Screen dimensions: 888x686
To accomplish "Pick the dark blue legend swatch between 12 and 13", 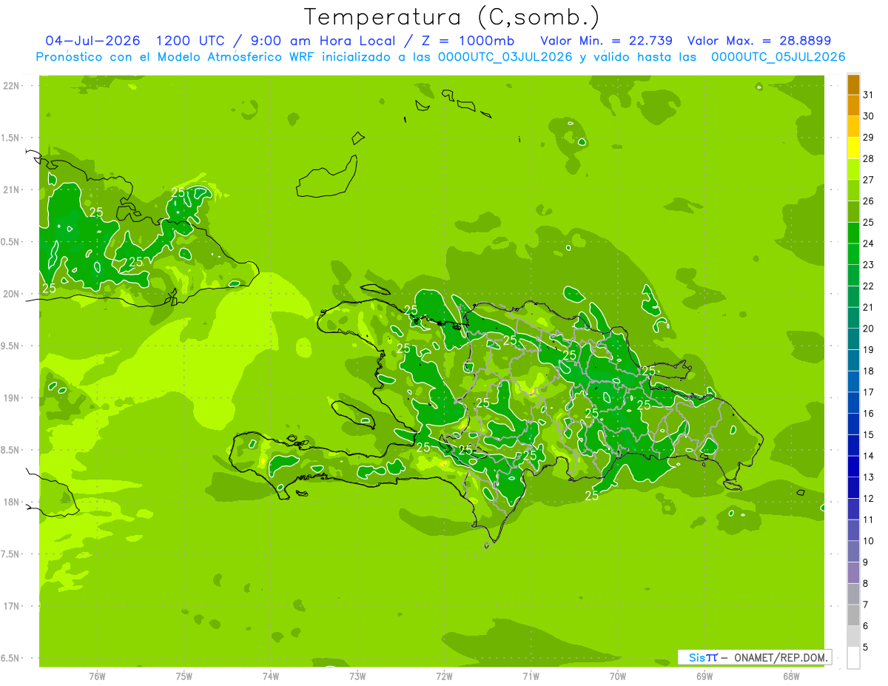I will coord(853,488).
